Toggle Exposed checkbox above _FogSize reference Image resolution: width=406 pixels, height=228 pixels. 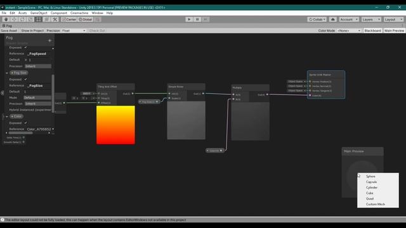click(25, 79)
